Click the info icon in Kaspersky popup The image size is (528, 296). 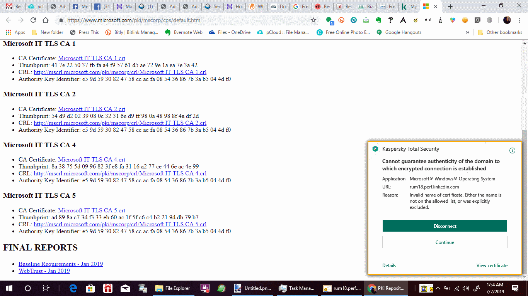[x=512, y=150]
